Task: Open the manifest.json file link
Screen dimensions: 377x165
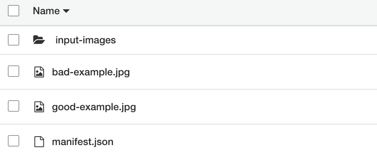Action: (x=83, y=142)
